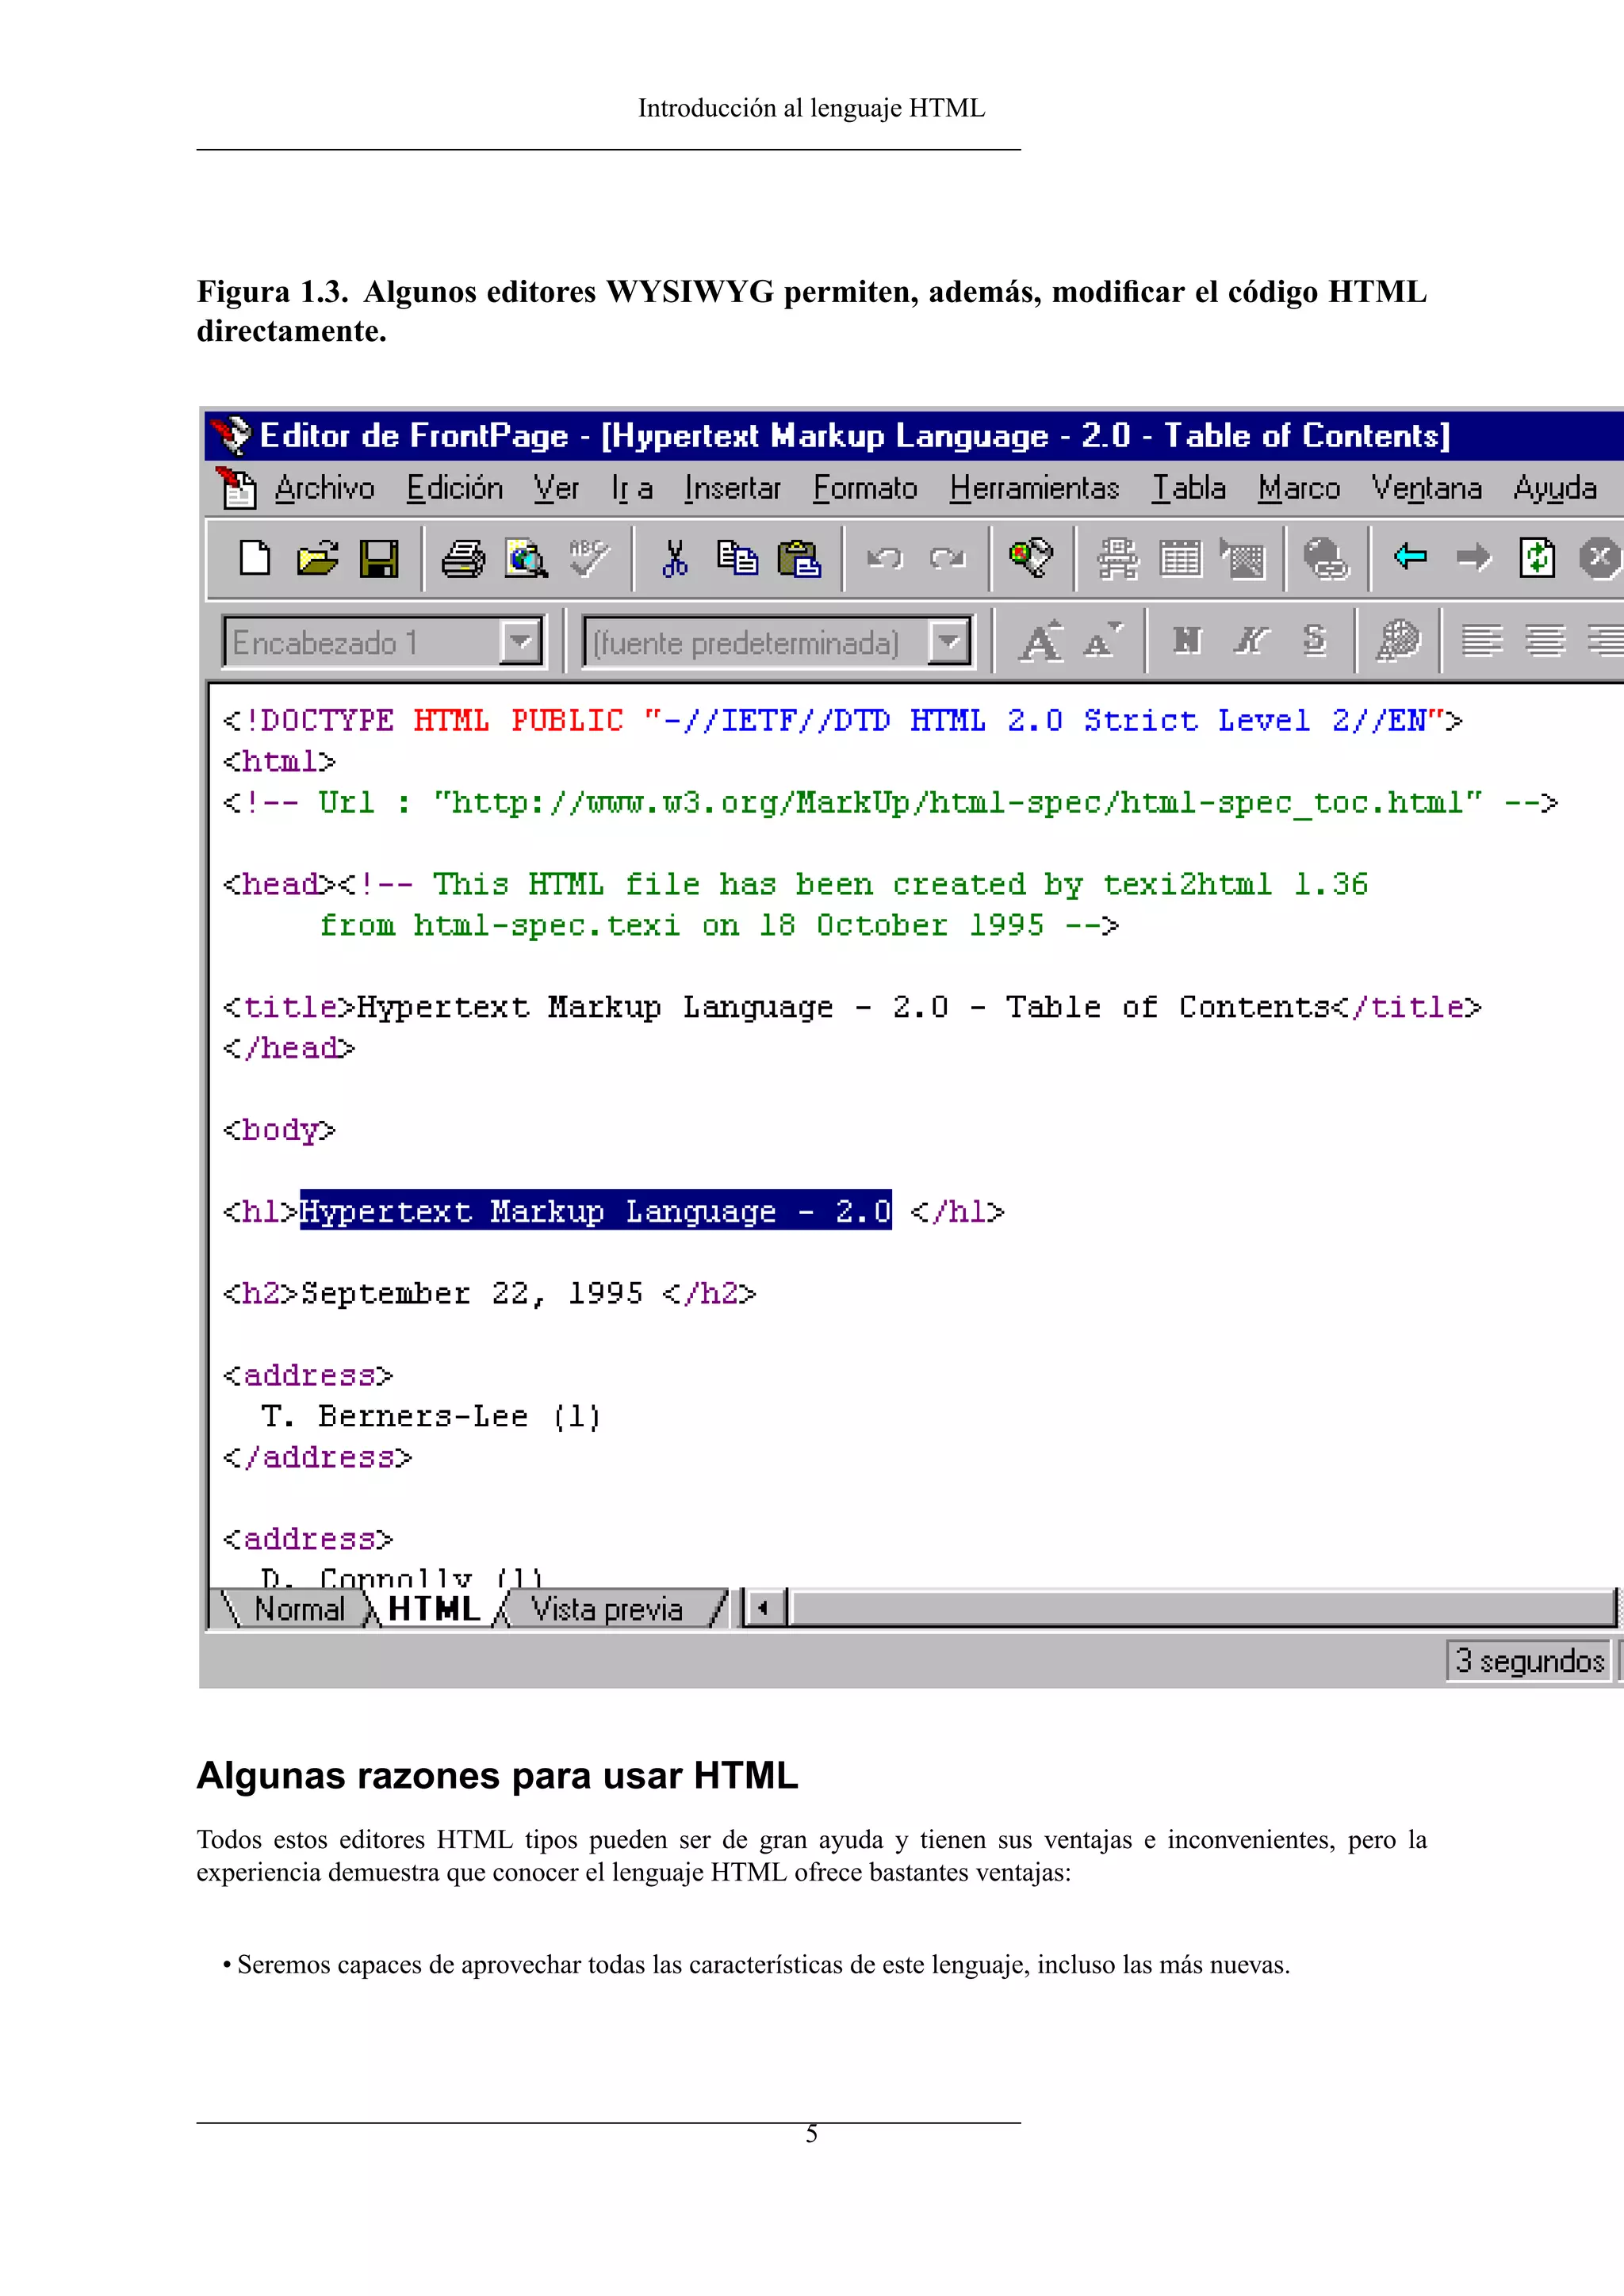1624x2296 pixels.
Task: Open the text color palette icon
Action: [x=1398, y=641]
